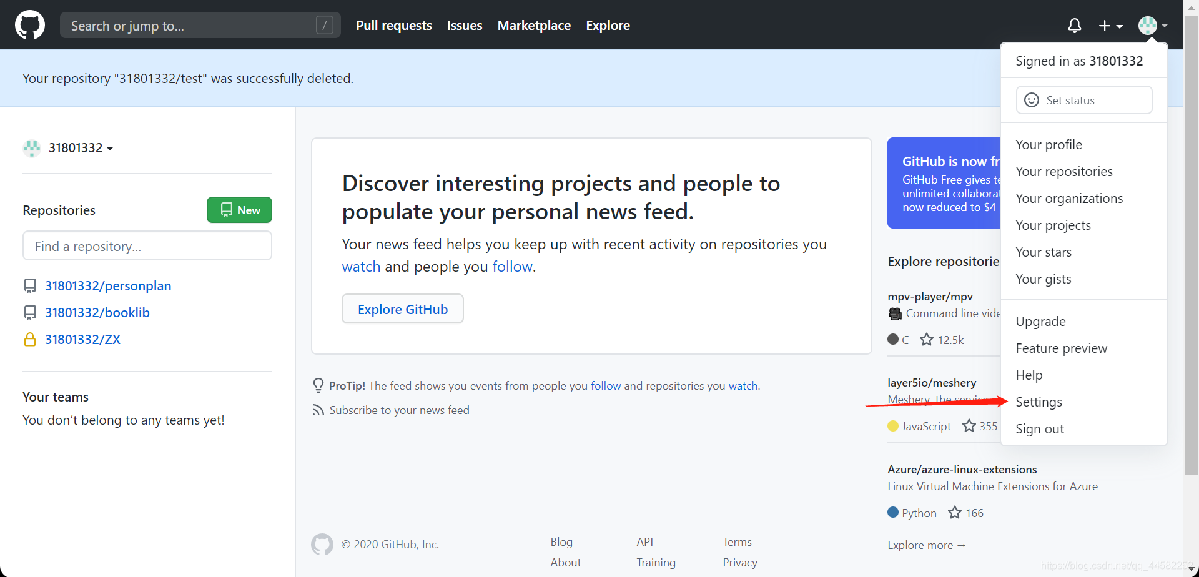
Task: Expand the plus create-new dropdown
Action: click(x=1111, y=26)
